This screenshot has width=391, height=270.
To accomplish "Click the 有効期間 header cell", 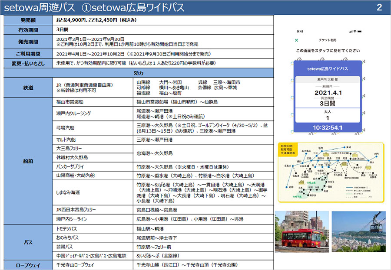I will pos(28,30).
